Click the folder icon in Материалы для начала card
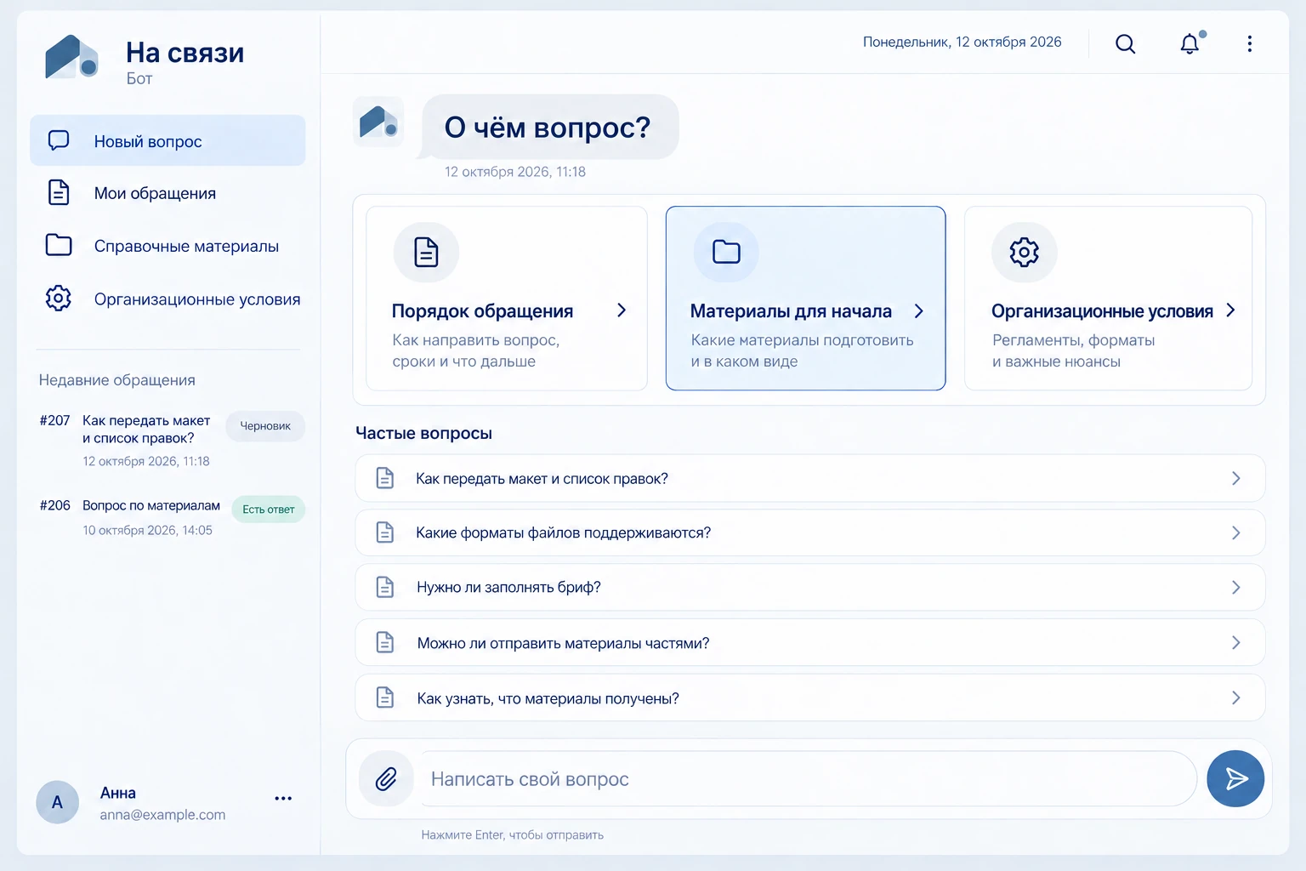1306x871 pixels. coord(726,252)
